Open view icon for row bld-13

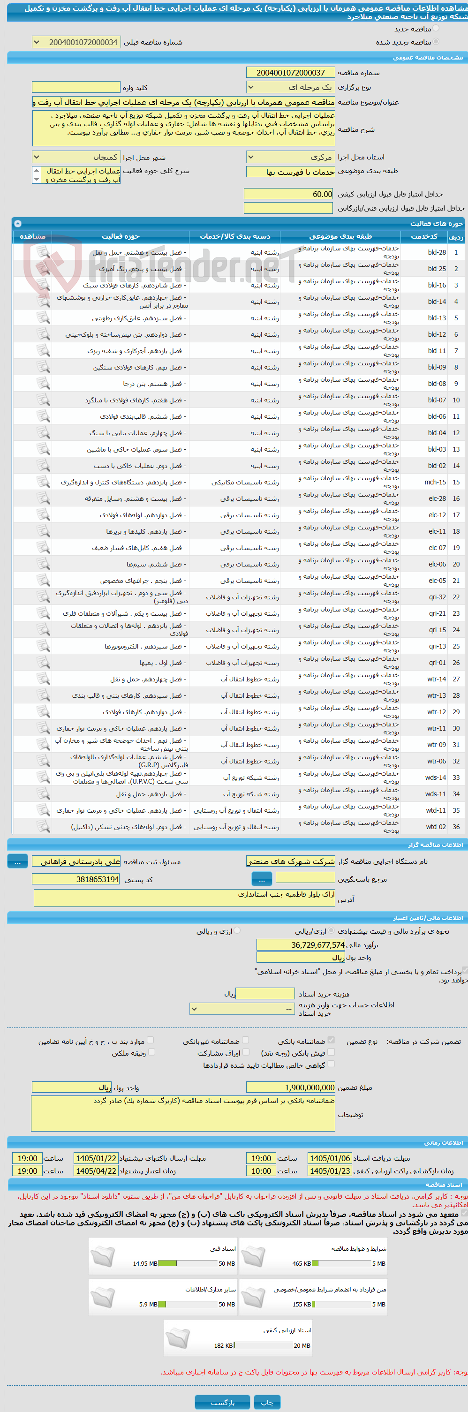43,318
